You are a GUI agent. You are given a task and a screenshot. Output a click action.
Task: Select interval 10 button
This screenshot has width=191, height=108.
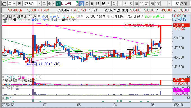pos(136,4)
